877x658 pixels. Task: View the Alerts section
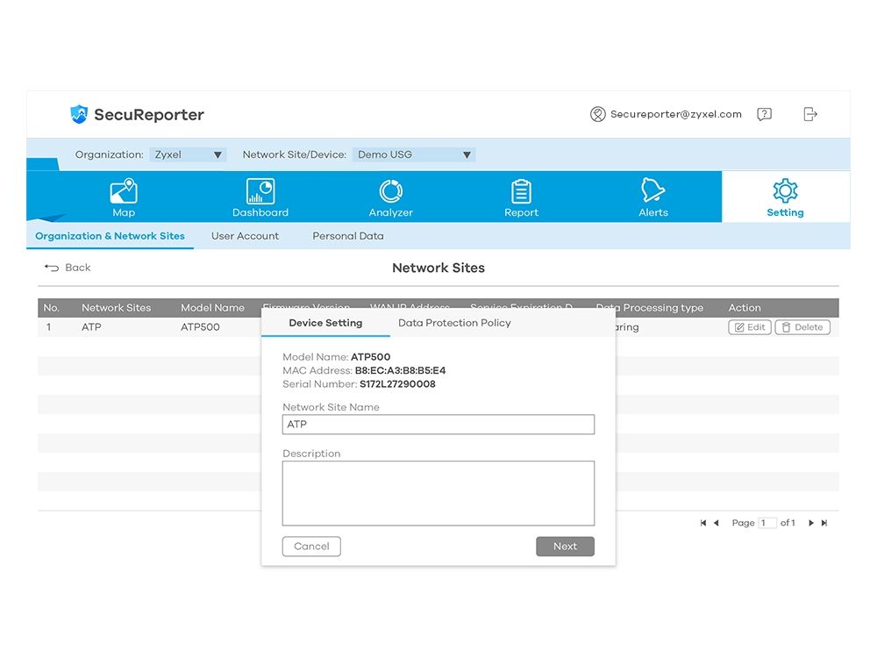click(x=653, y=197)
